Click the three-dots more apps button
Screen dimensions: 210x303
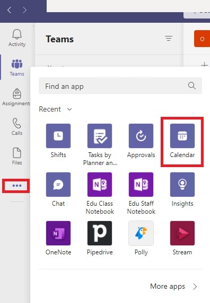[17, 186]
